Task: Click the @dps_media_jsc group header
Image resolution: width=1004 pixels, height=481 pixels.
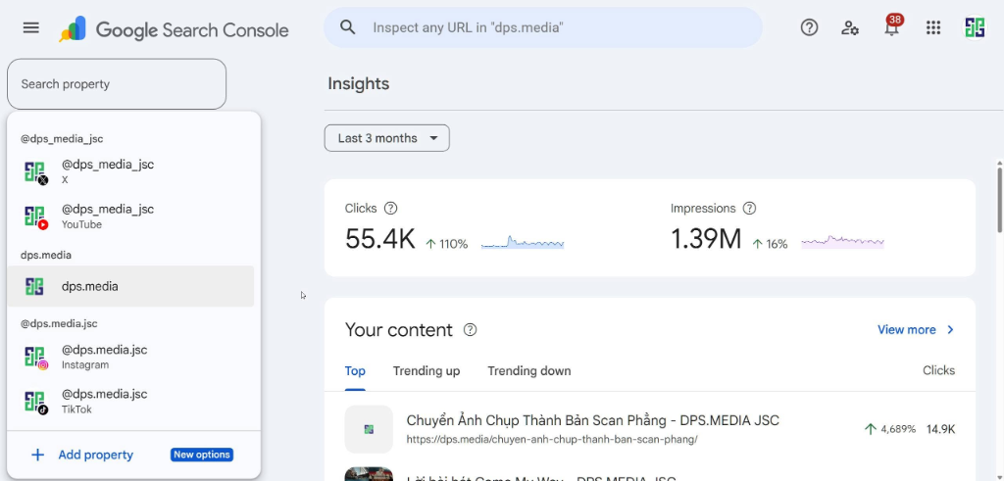Action: pos(62,139)
